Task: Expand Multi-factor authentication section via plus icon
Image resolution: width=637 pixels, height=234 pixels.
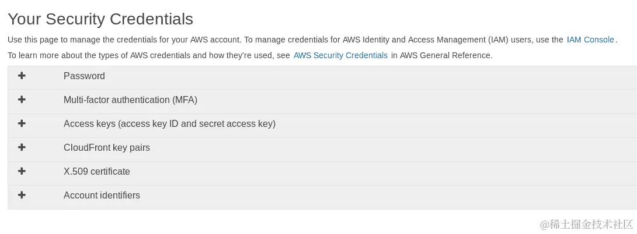Action: click(22, 100)
